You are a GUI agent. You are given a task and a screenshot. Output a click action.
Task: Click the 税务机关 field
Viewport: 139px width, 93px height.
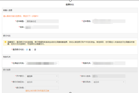pos(109,63)
